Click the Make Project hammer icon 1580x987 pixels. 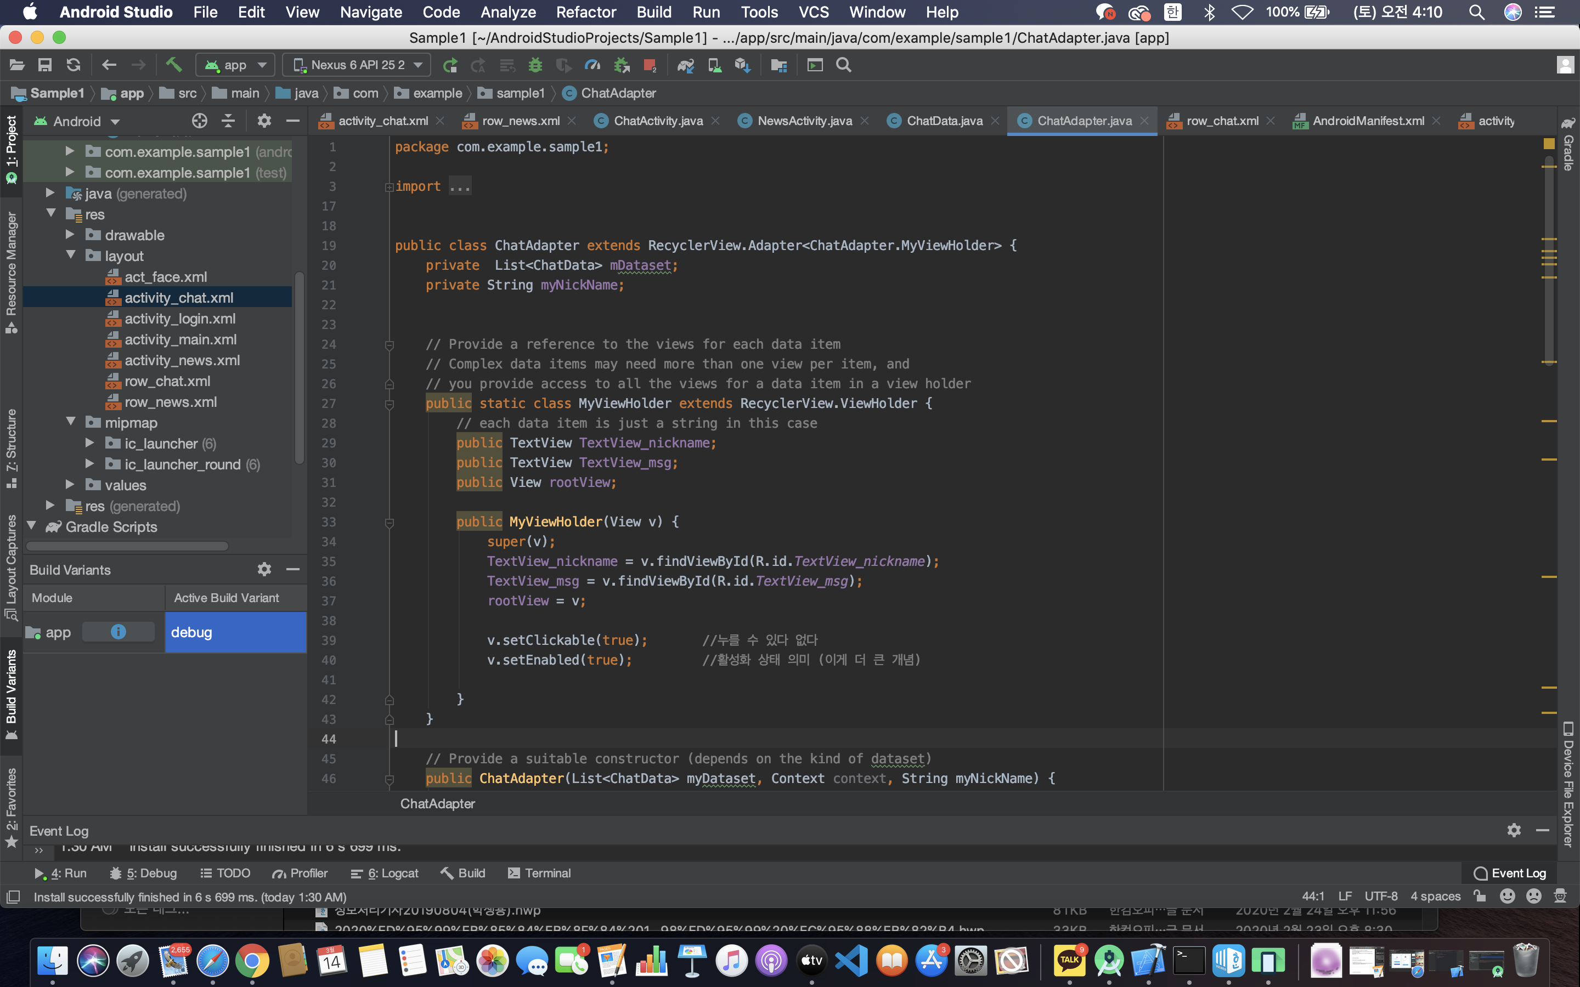click(x=173, y=65)
